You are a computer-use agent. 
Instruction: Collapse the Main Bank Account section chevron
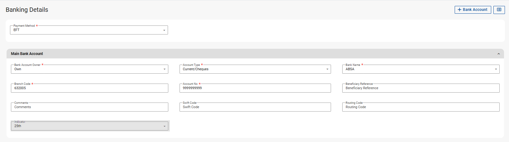pyautogui.click(x=498, y=54)
